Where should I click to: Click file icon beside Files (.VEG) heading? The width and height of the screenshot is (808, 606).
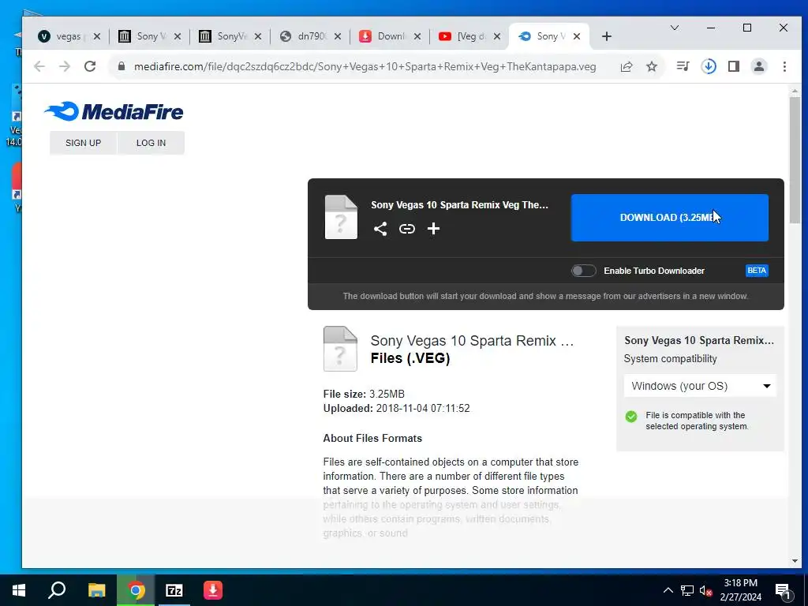coord(340,349)
